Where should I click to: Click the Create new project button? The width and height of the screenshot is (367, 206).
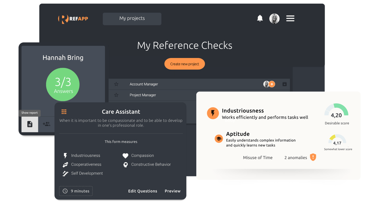184,64
